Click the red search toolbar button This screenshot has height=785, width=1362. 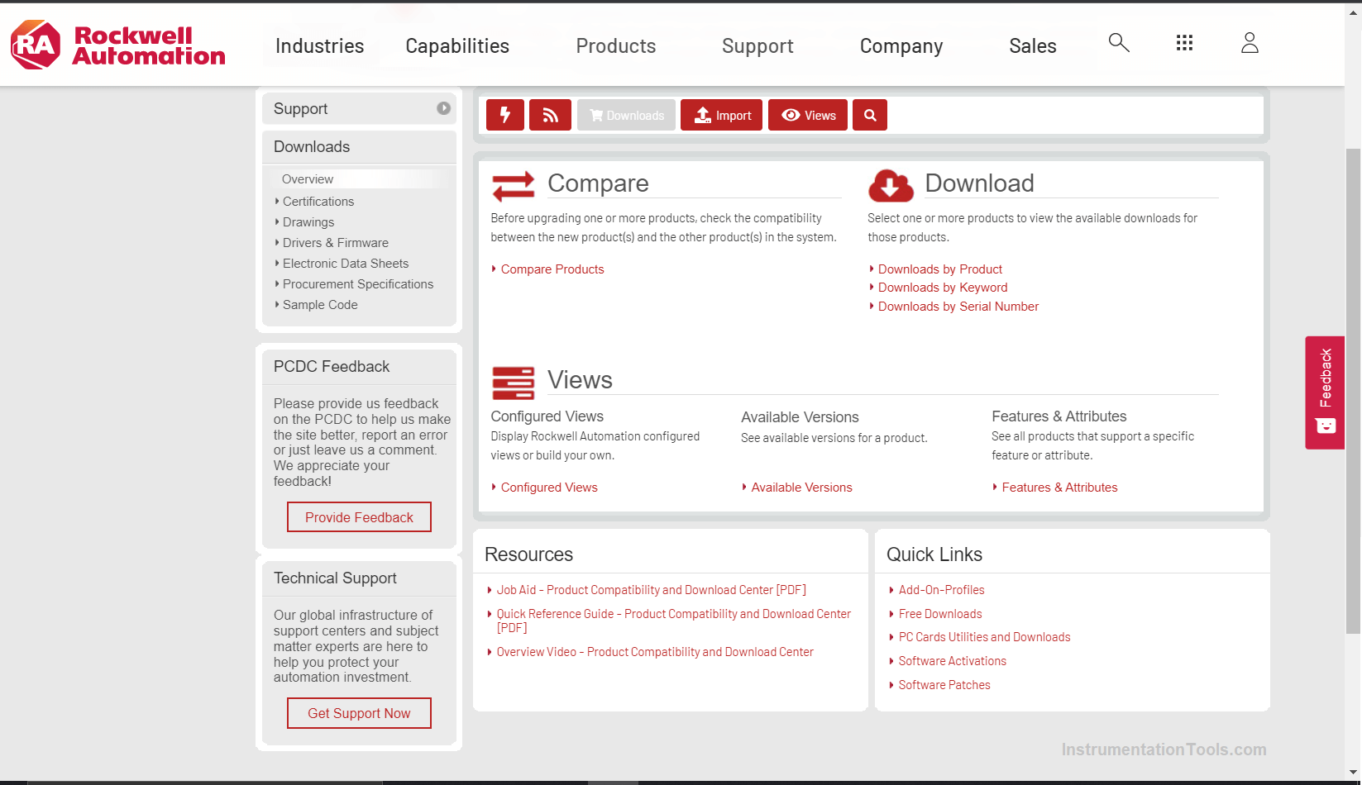click(870, 115)
